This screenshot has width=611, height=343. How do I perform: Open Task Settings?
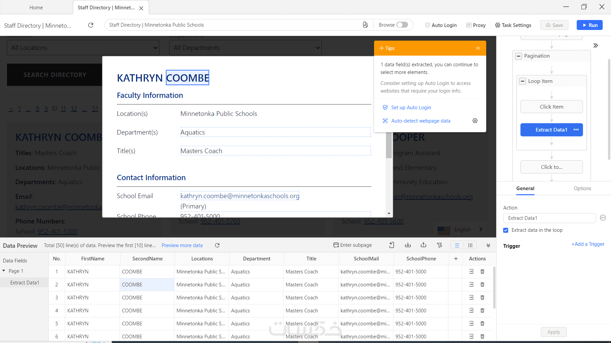[x=513, y=25]
